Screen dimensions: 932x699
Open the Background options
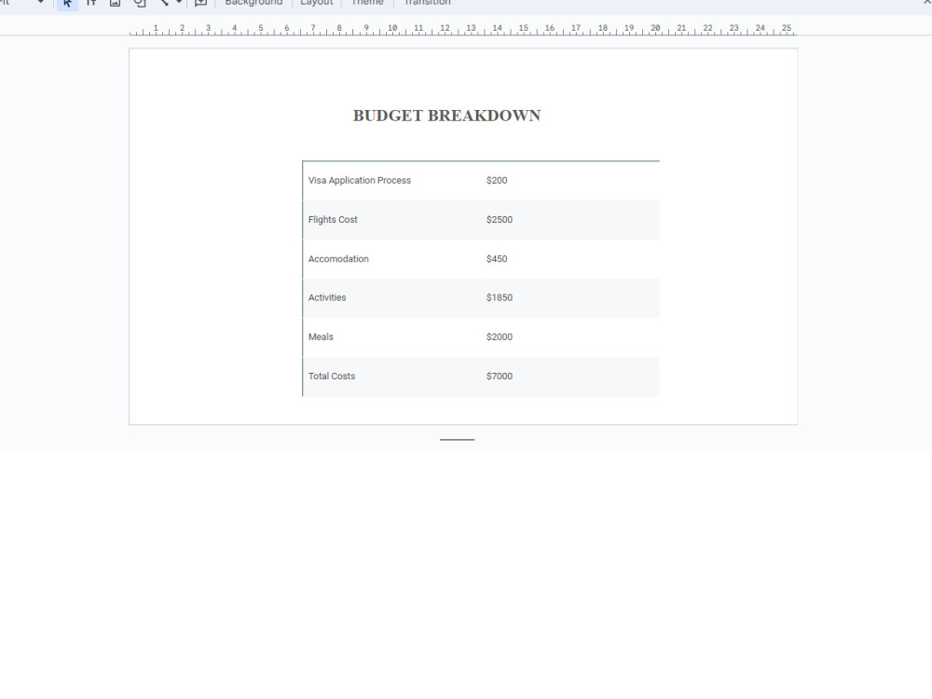254,3
